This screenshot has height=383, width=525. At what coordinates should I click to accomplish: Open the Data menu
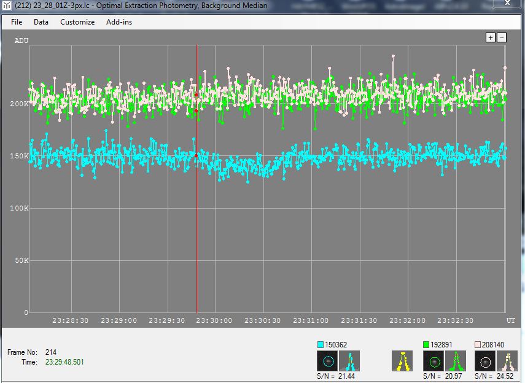41,22
